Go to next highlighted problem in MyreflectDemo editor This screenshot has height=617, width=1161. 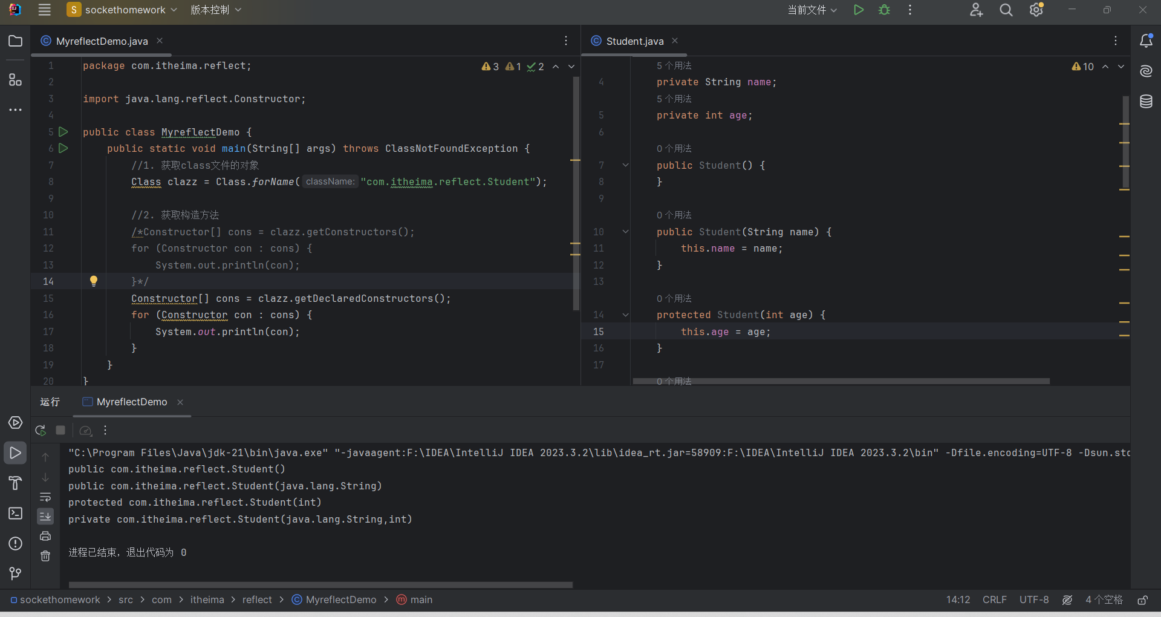tap(571, 67)
